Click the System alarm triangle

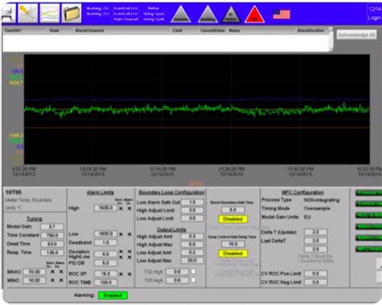pos(181,15)
